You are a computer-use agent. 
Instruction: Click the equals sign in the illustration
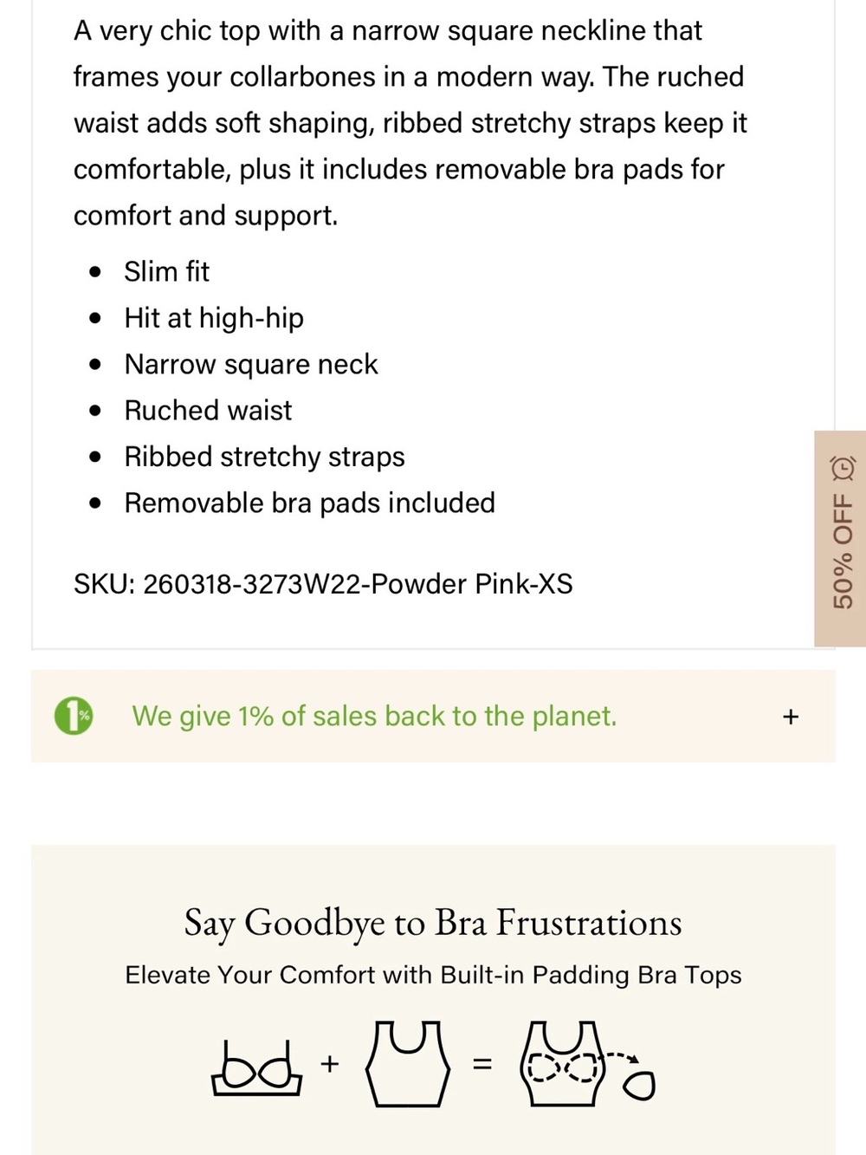(482, 1063)
